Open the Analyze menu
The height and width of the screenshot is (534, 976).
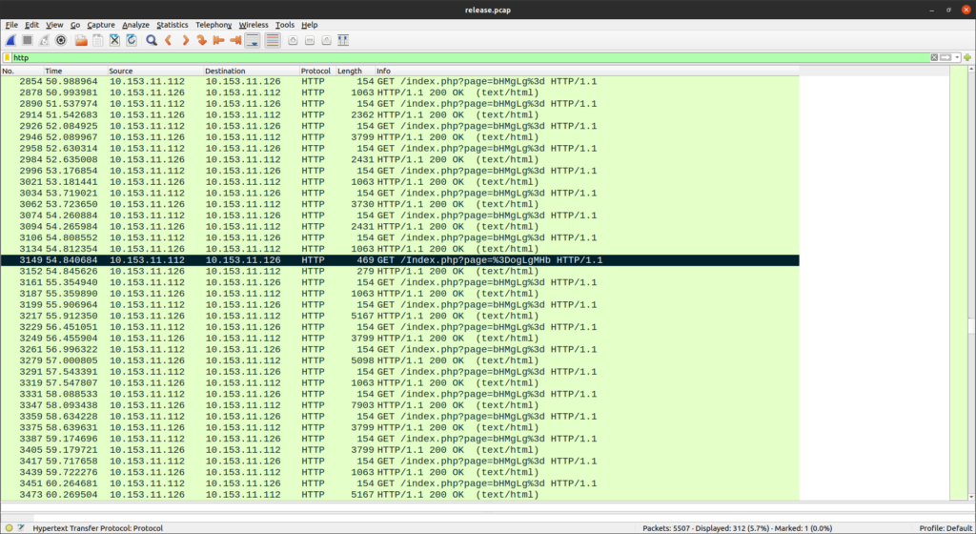click(x=135, y=24)
